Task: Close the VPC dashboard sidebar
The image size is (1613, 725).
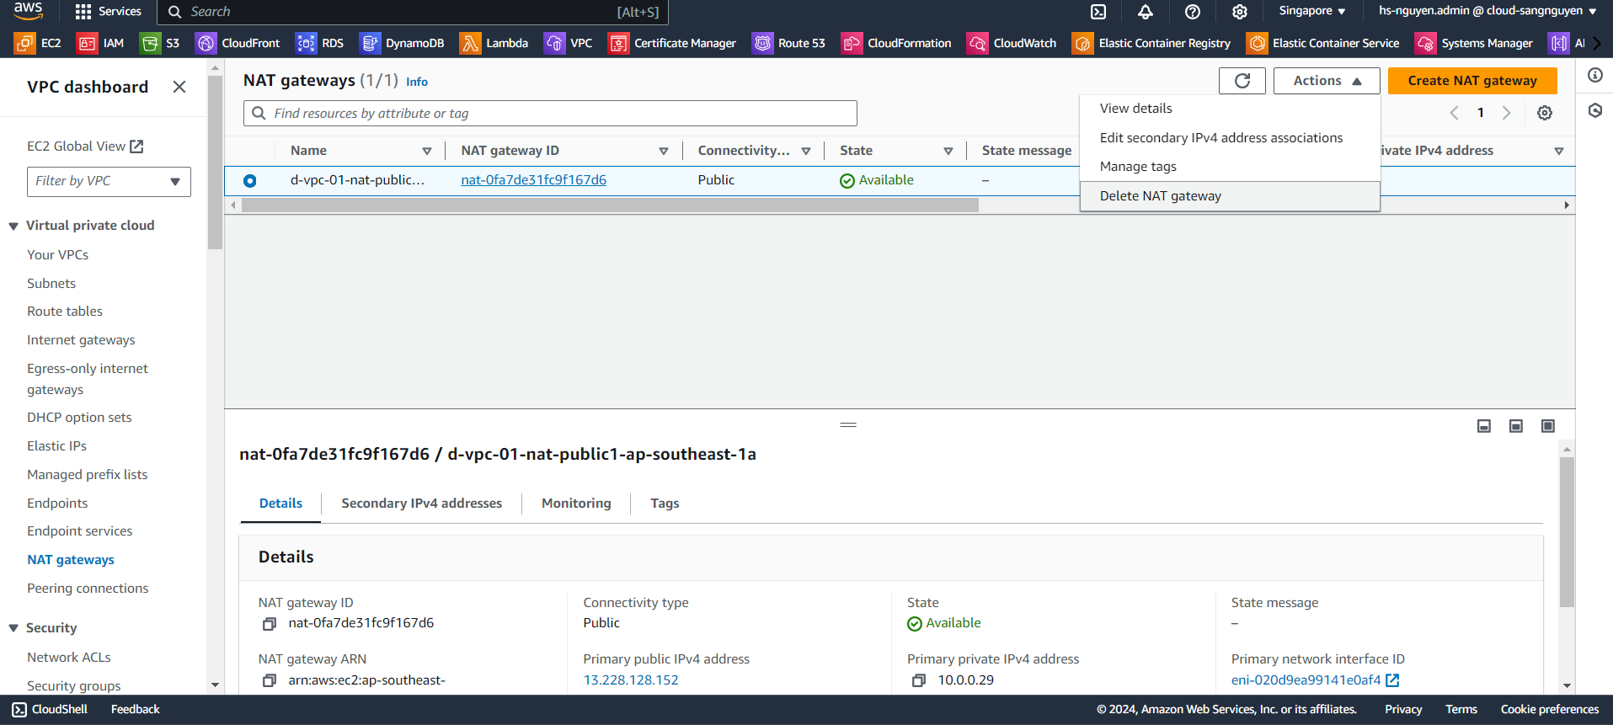Action: click(x=179, y=87)
